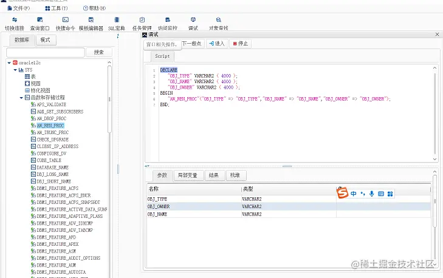
Task: Collapse the SYS schema node arrow
Action: 15,70
